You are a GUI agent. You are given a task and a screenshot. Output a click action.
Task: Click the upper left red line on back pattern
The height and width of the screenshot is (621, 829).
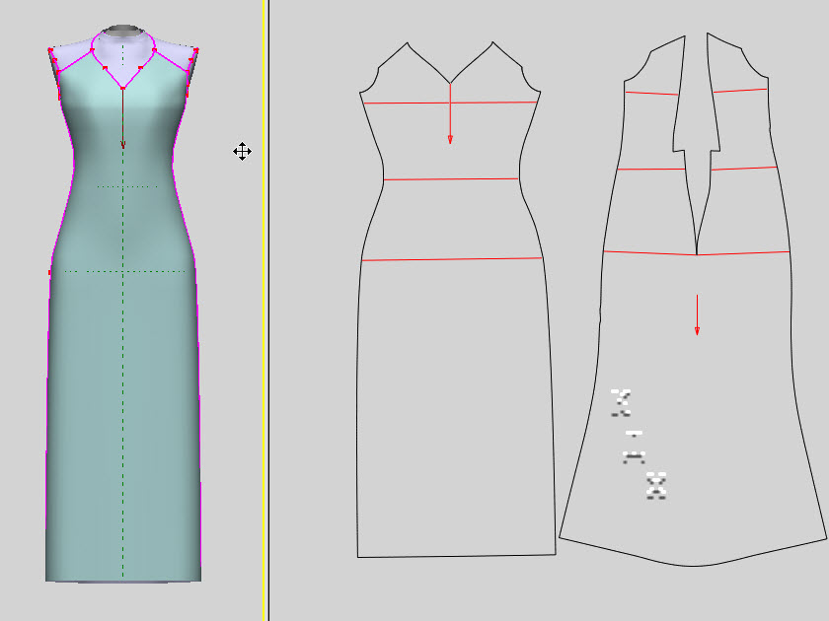point(652,94)
